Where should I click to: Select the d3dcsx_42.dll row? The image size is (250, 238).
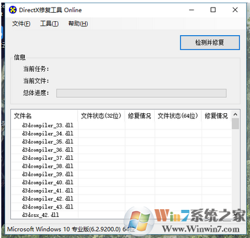click(121, 214)
